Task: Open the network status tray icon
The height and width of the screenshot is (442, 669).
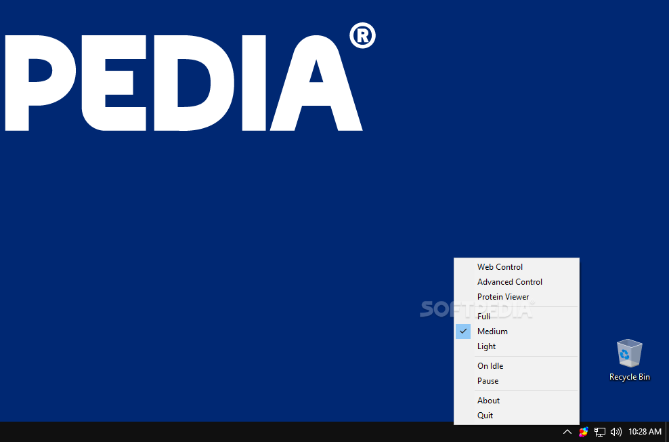Action: pos(600,432)
